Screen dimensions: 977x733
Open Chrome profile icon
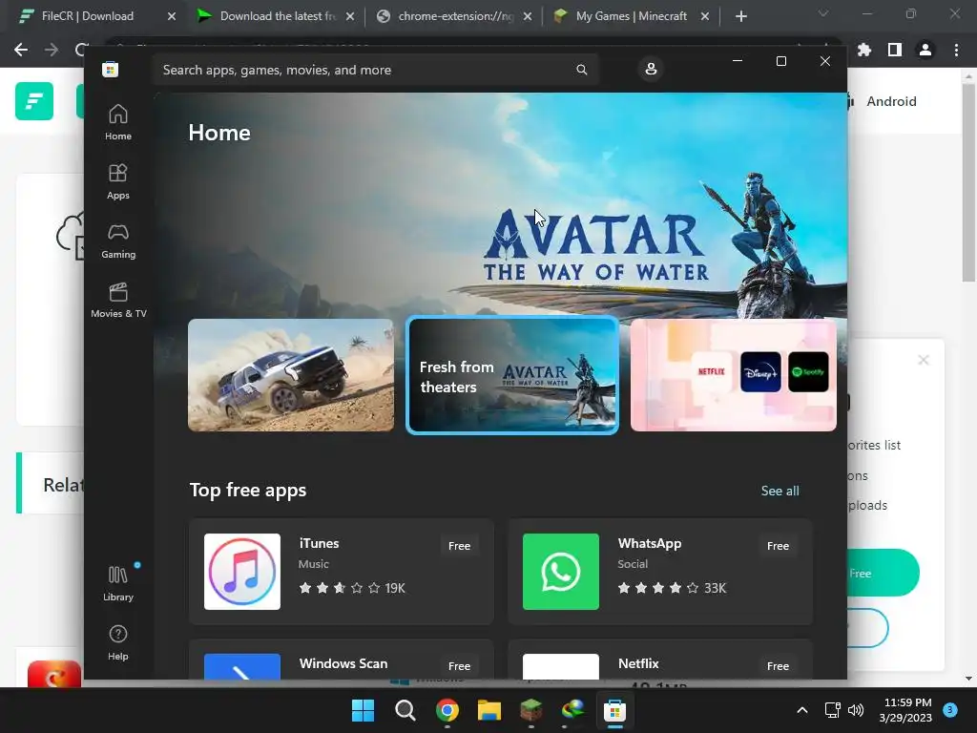coord(925,50)
